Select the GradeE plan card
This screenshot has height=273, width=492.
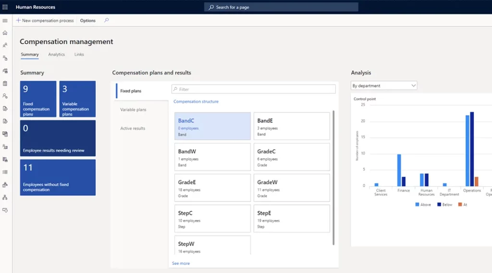point(212,188)
